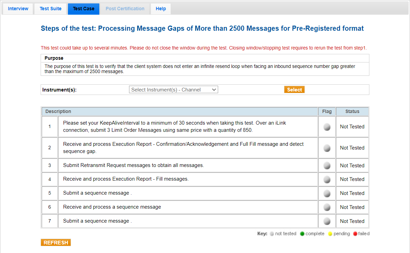Click the step 3 Retransmit Request description

133,165
